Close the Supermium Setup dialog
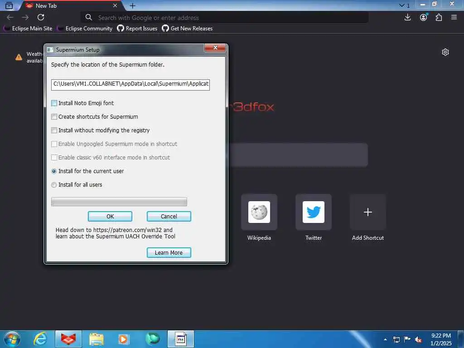464x348 pixels. point(215,48)
